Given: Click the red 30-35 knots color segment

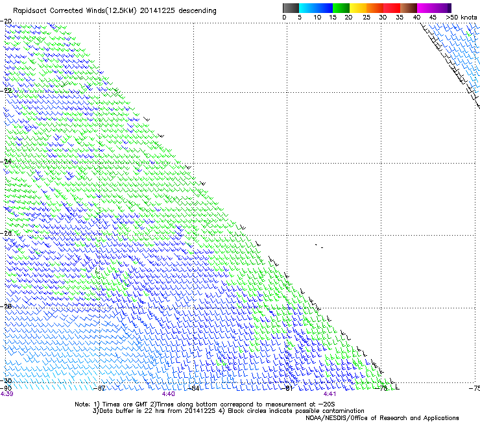Looking at the screenshot, I should coord(392,8).
